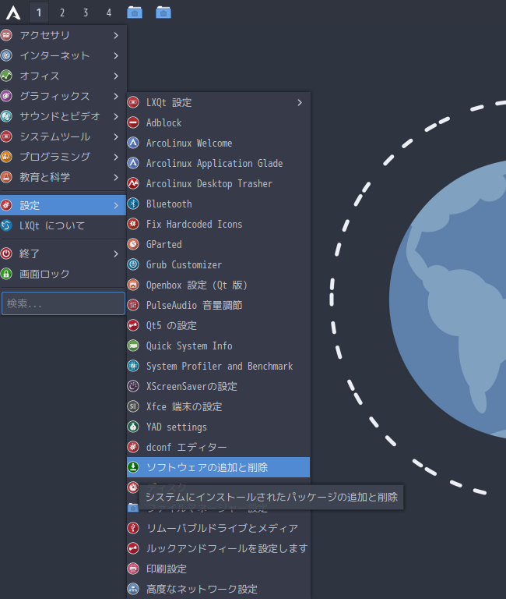Open ソフトウェアの追加と削除 entry
This screenshot has width=506, height=599.
point(218,467)
